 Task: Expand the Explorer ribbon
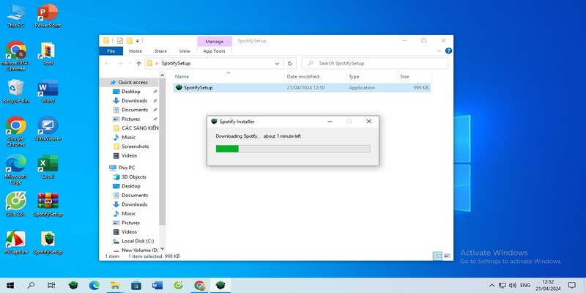(439, 51)
